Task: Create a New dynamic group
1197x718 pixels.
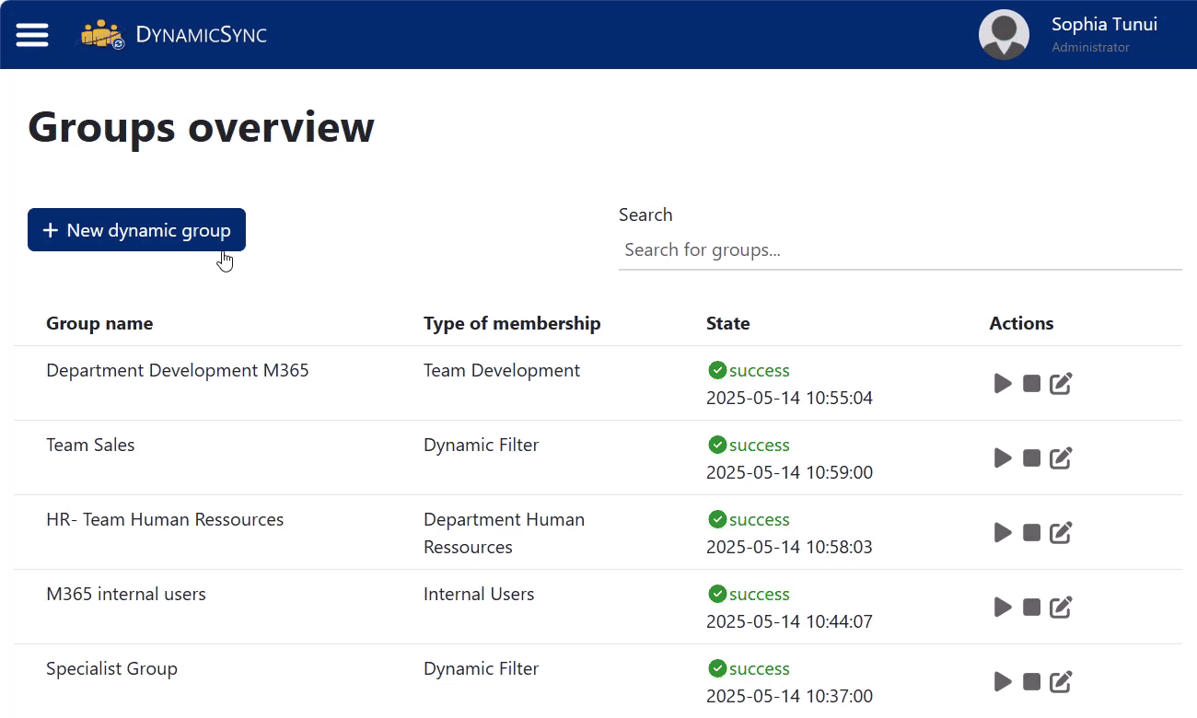Action: (136, 229)
